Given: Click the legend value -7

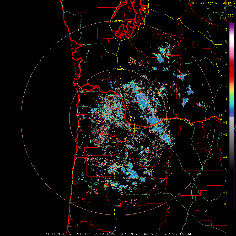Looking at the screenshot, I should [225, 192].
